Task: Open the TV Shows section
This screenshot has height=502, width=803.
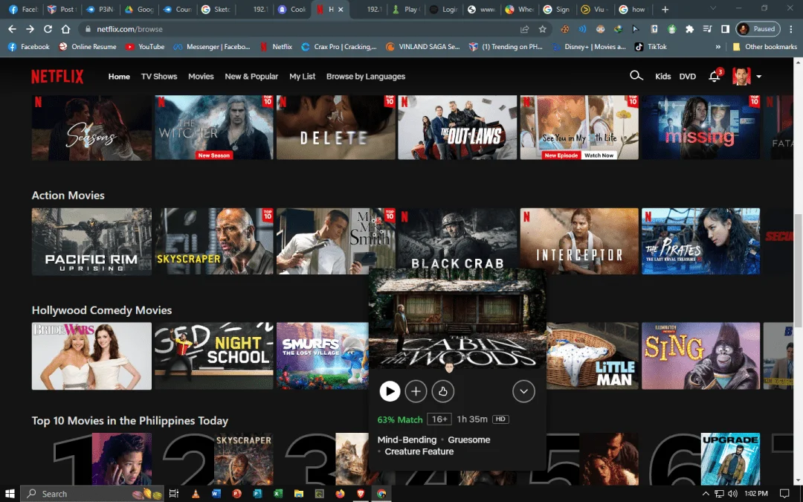Action: [x=159, y=77]
